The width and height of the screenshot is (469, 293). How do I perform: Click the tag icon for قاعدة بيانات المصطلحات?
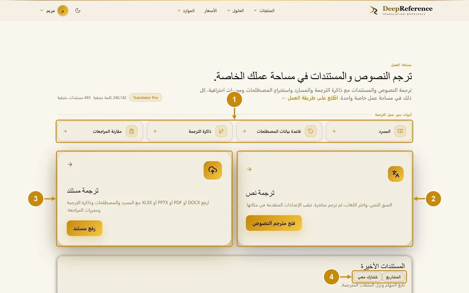311,131
